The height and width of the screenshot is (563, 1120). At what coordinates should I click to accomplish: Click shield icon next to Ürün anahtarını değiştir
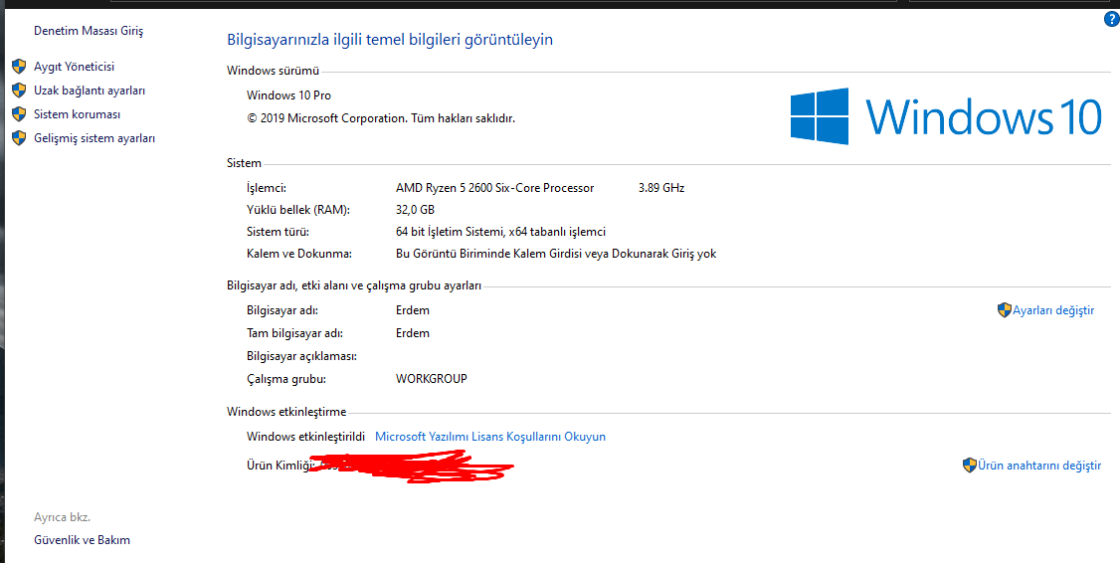click(x=969, y=466)
